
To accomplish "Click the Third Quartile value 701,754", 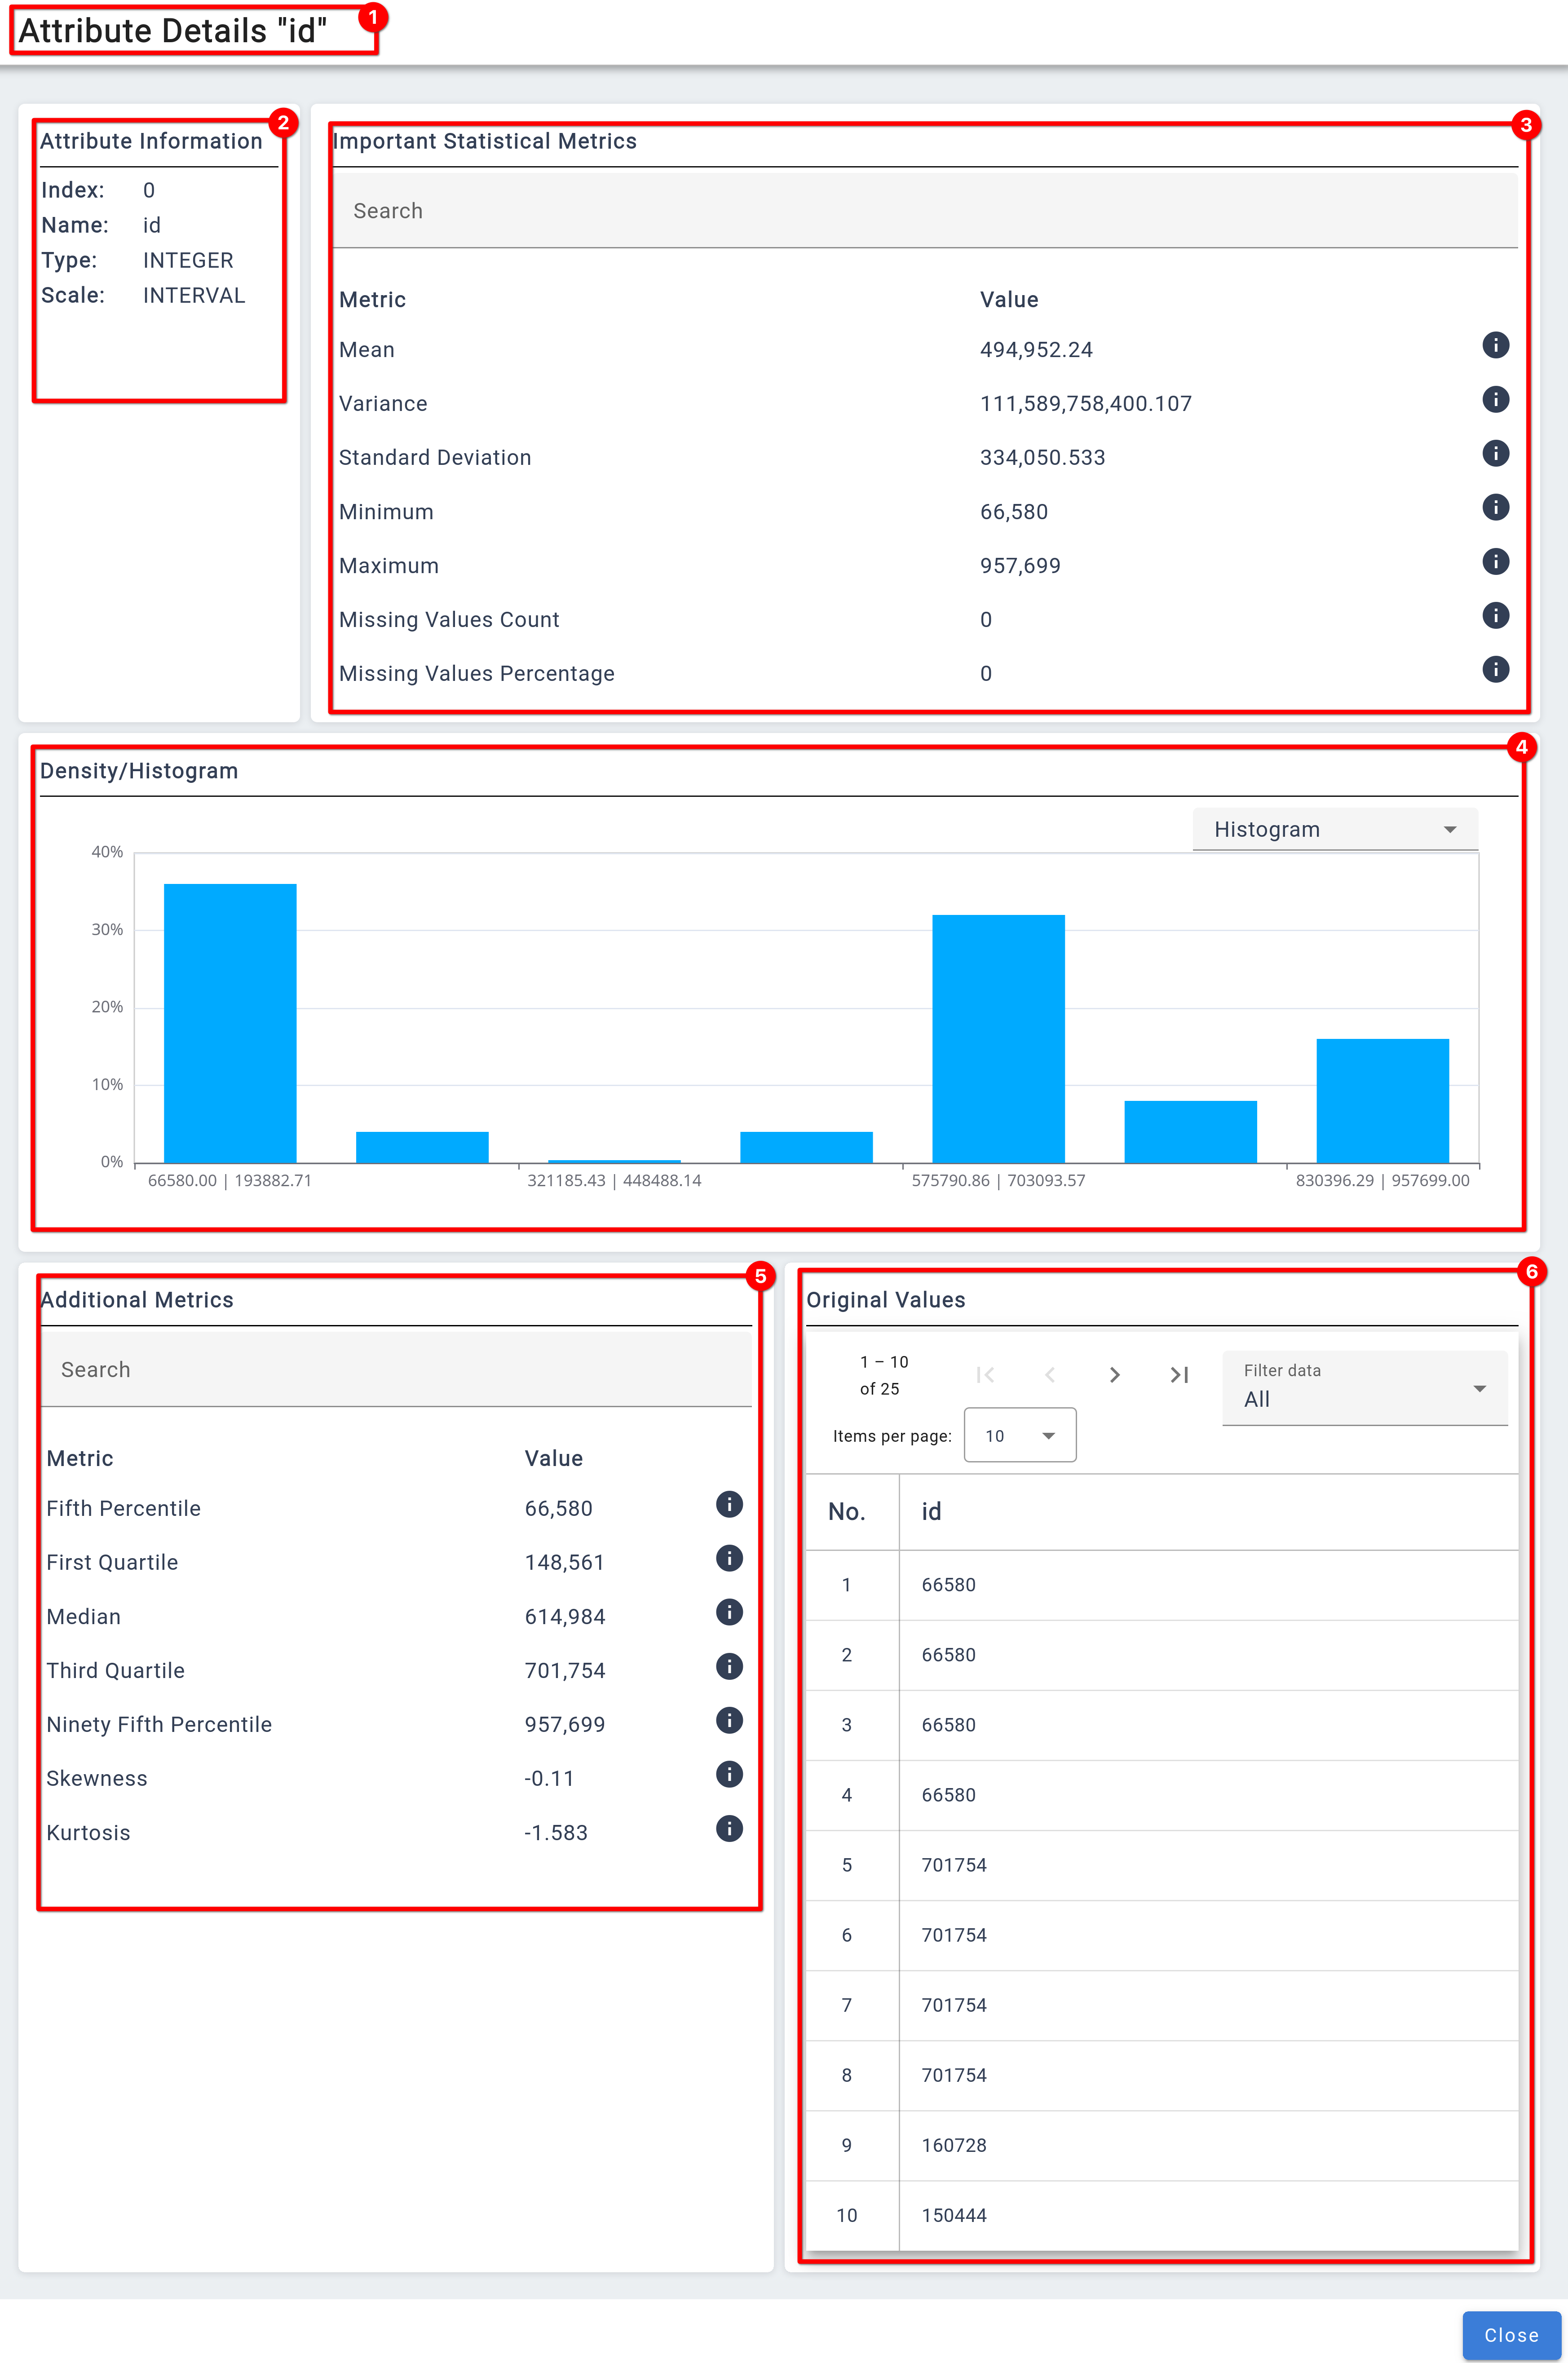I will 565,1671.
